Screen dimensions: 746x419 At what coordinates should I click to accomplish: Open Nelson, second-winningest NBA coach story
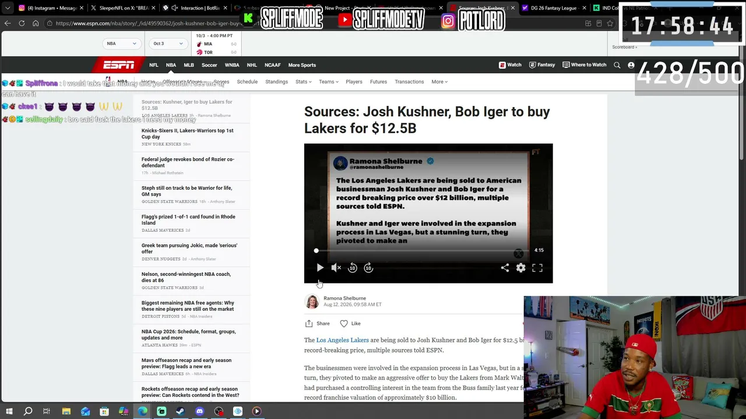tap(186, 277)
